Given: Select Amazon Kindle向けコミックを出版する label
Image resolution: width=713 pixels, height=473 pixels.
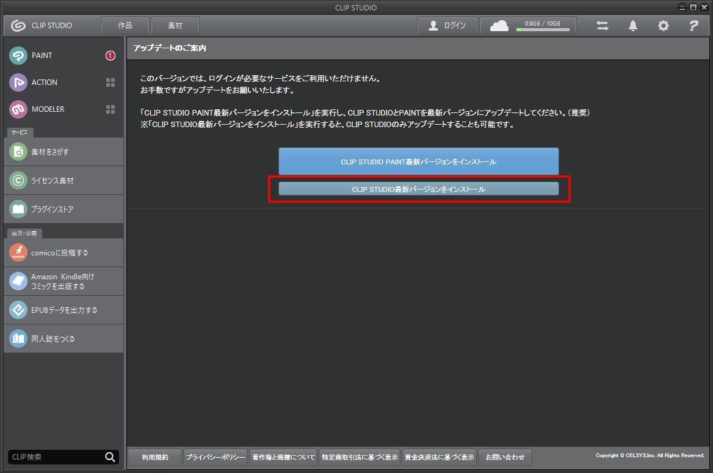Looking at the screenshot, I should coord(62,281).
